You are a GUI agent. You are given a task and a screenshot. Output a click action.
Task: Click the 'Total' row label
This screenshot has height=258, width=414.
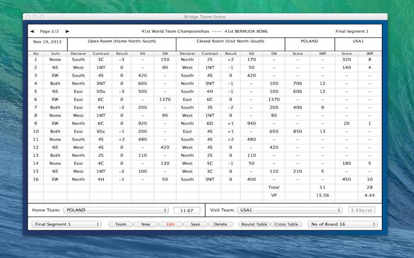(274, 187)
